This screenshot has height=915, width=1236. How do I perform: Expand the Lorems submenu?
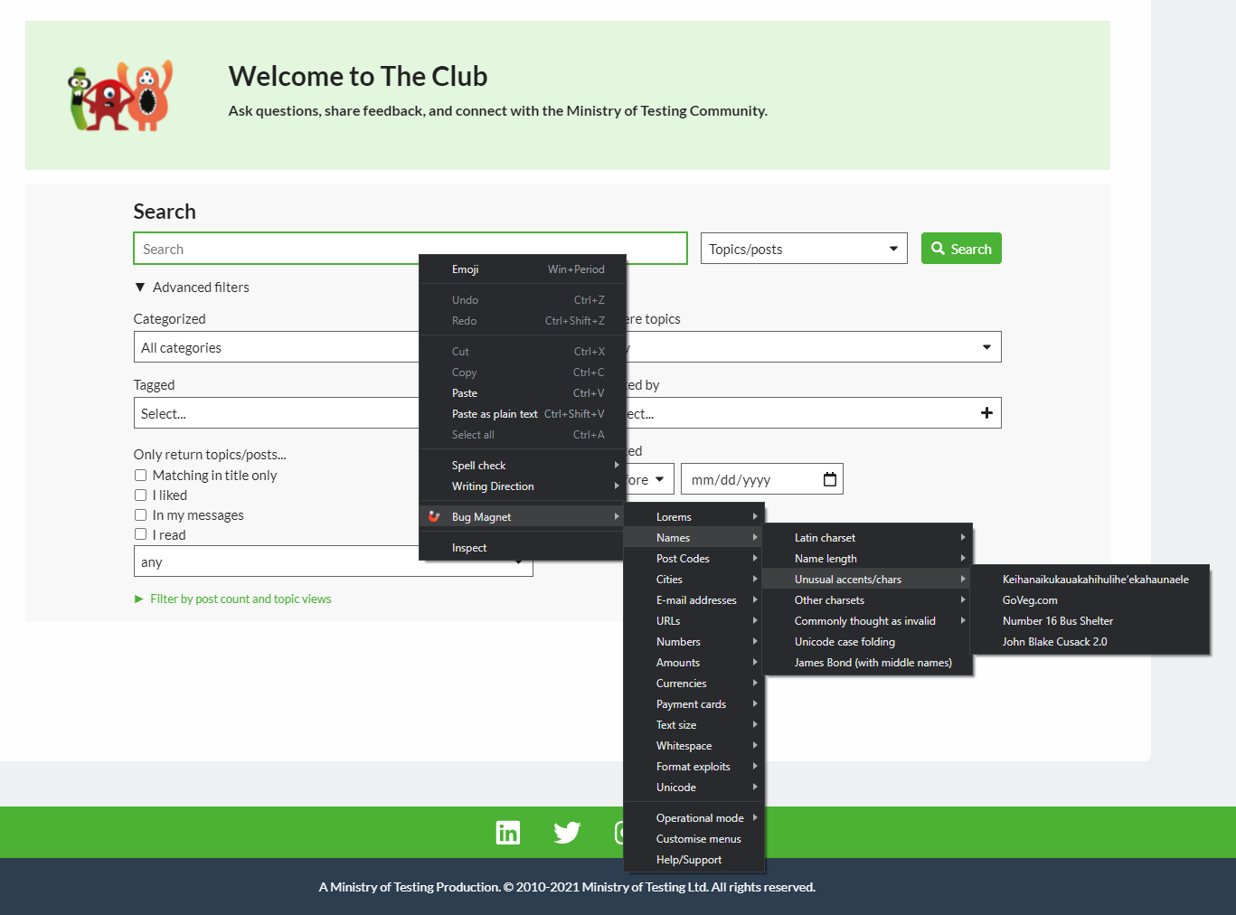tap(694, 517)
